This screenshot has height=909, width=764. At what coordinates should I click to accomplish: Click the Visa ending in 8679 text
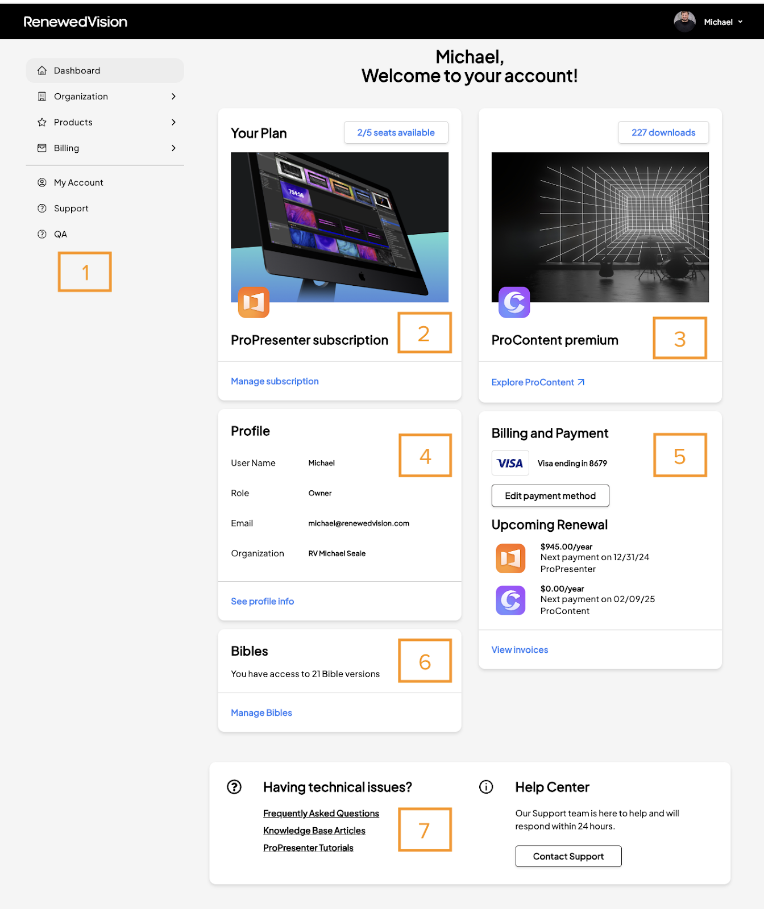(572, 463)
